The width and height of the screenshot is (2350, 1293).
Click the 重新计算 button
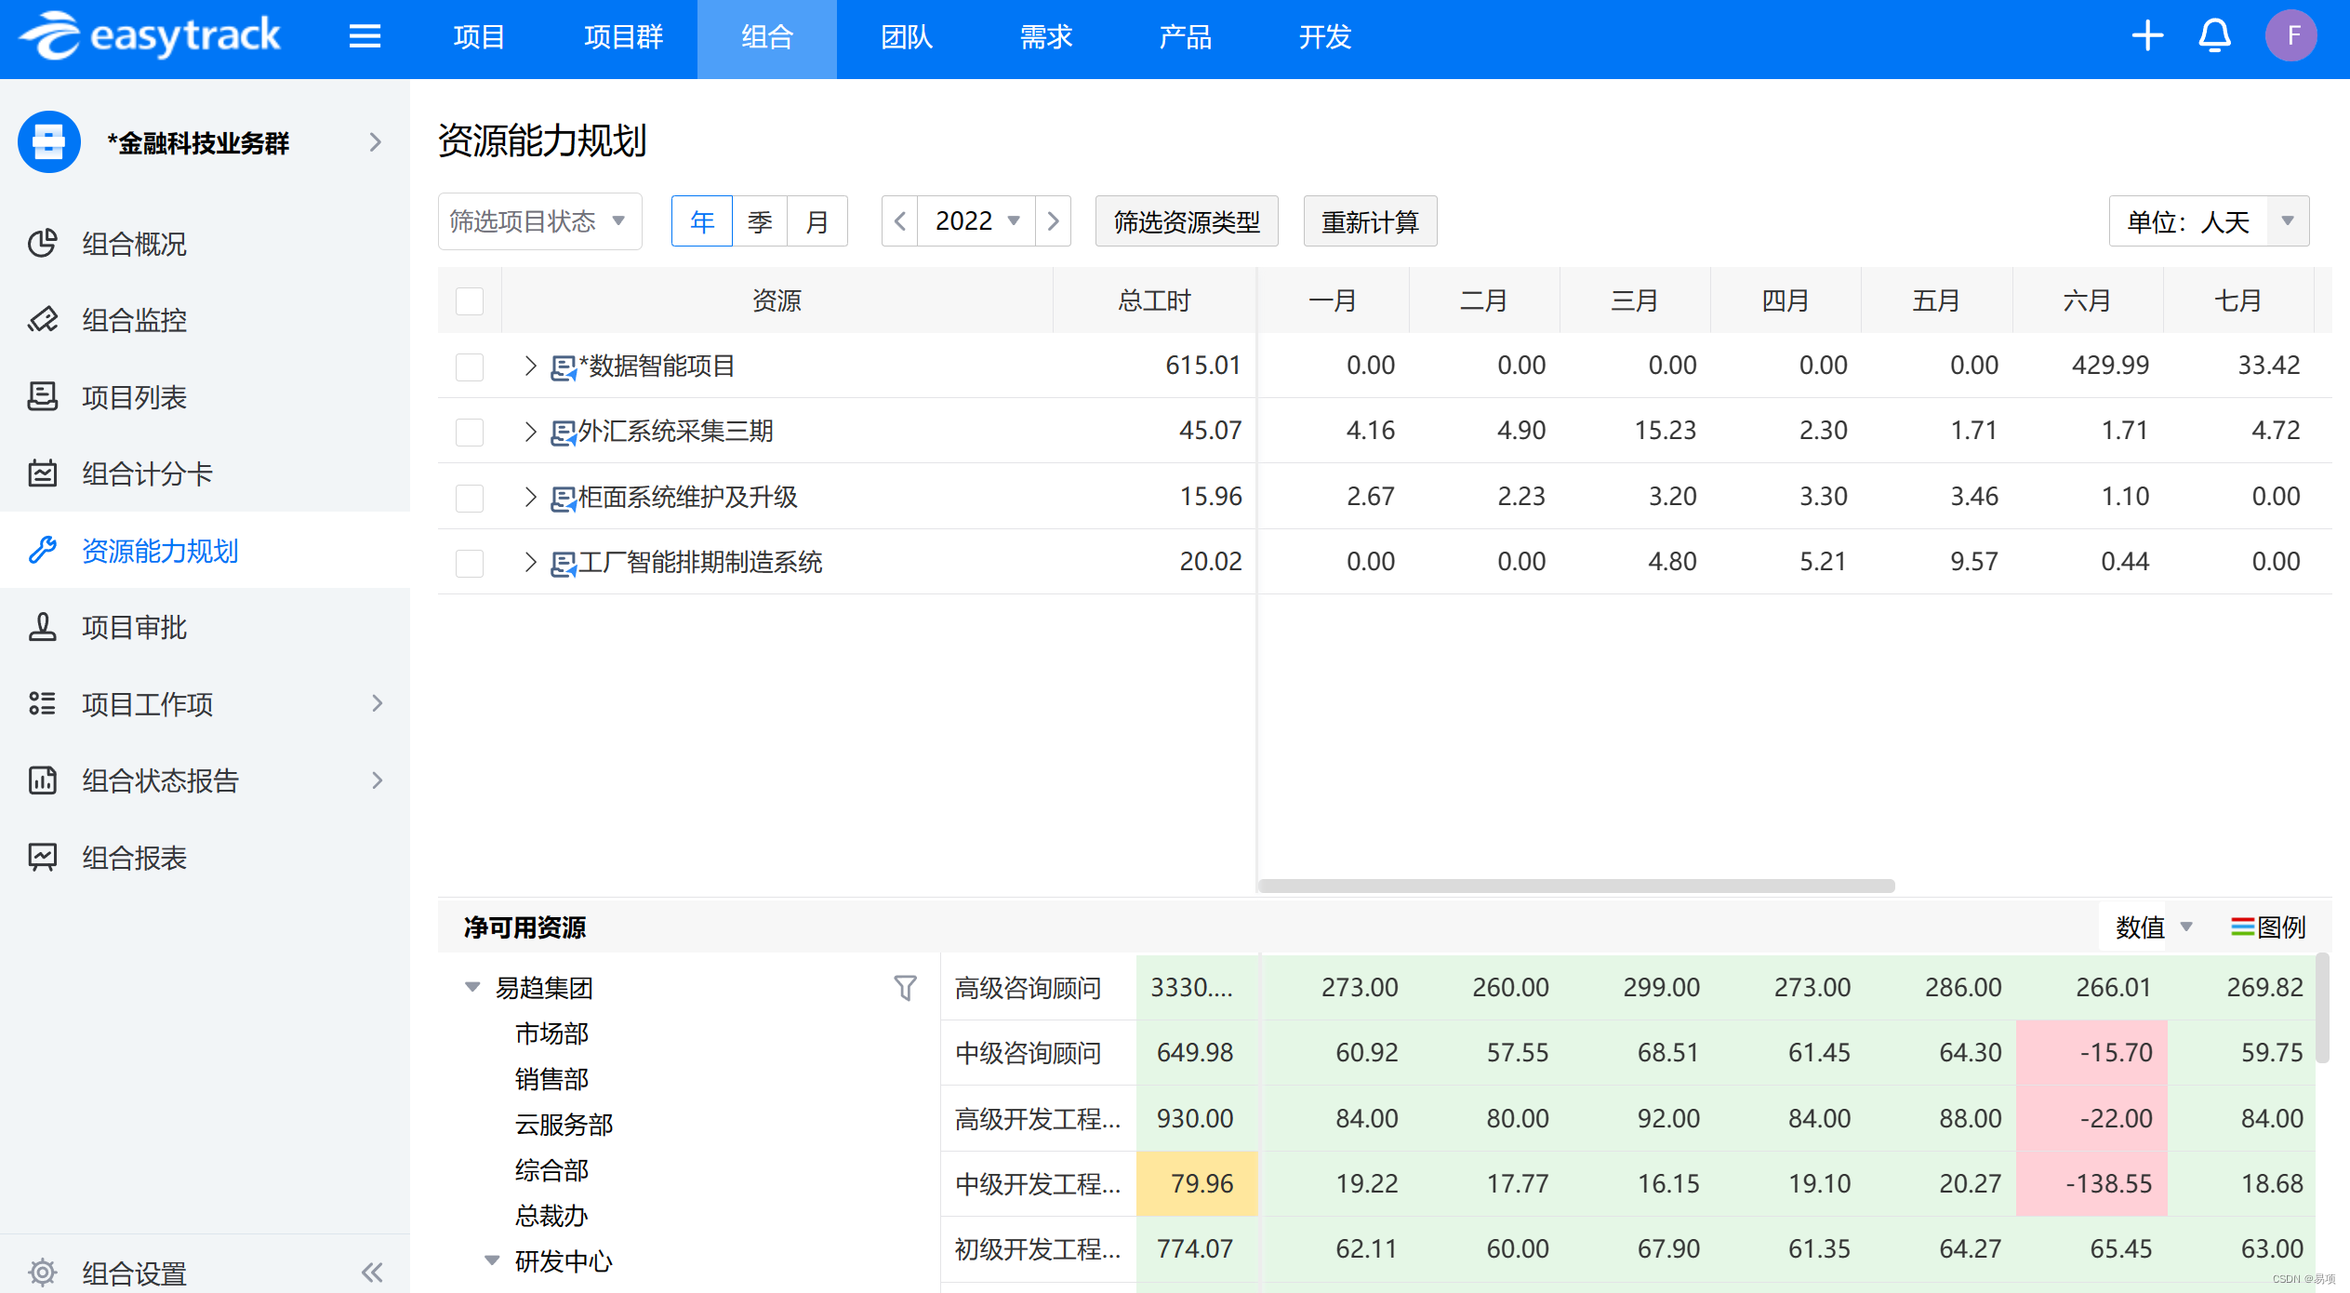(x=1369, y=221)
